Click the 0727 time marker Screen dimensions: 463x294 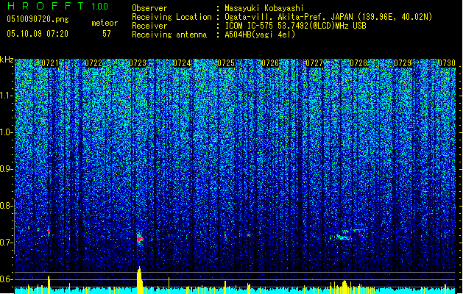pos(314,63)
